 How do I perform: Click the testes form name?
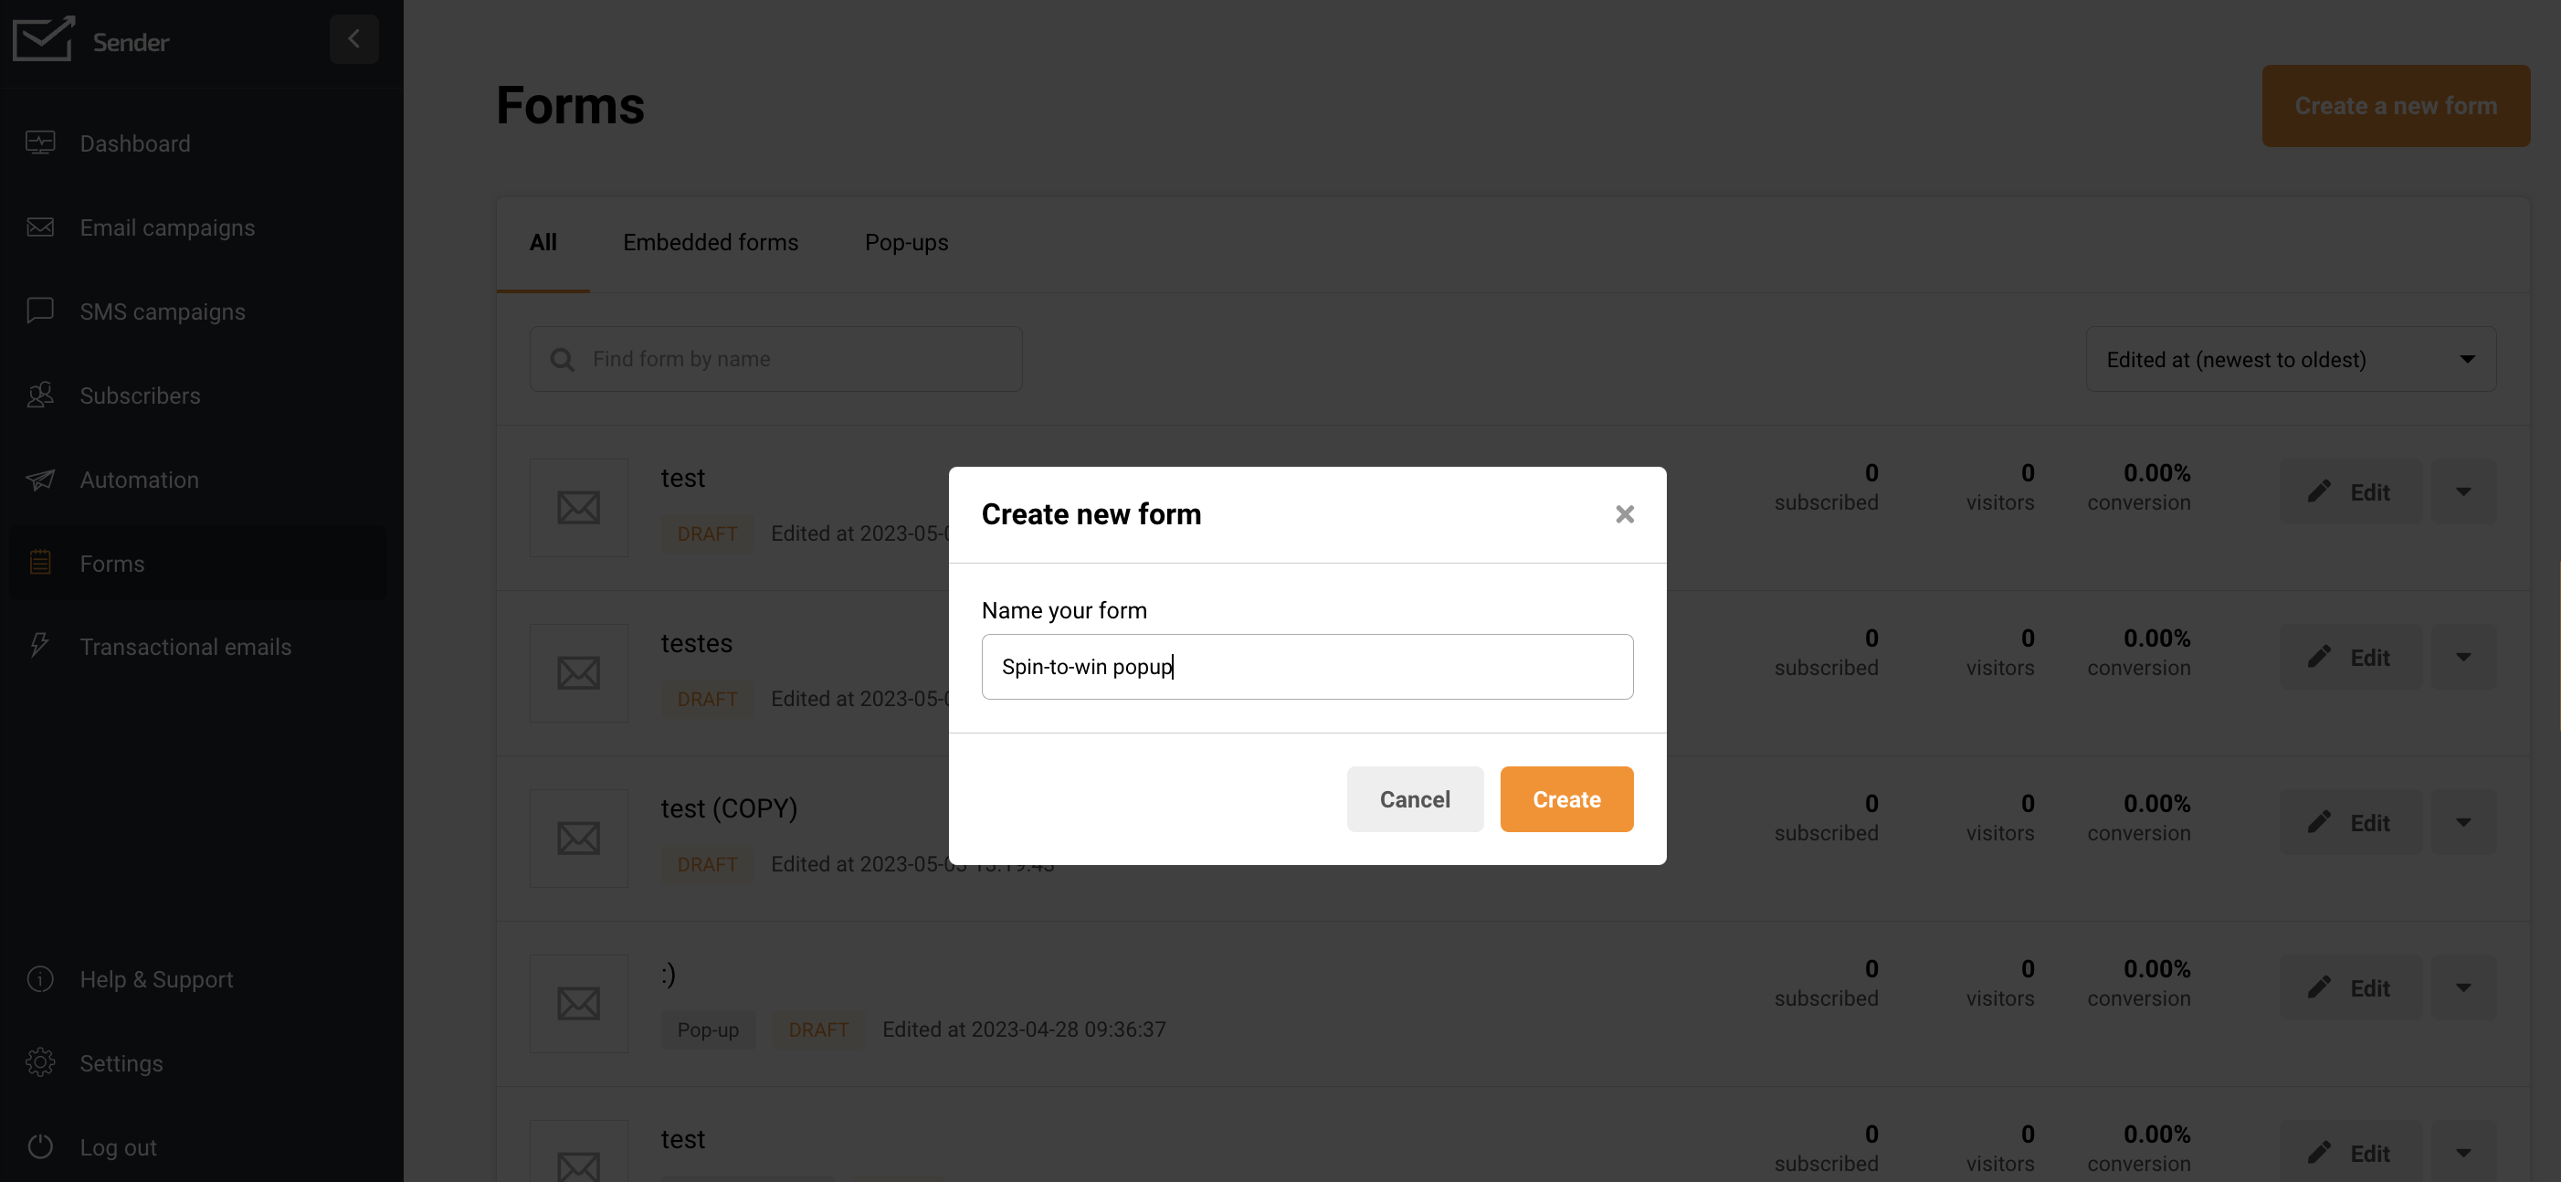click(x=696, y=643)
